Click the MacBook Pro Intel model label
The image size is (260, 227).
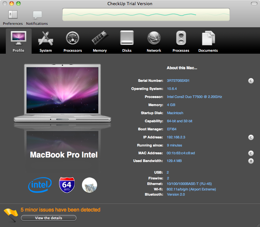[64, 155]
